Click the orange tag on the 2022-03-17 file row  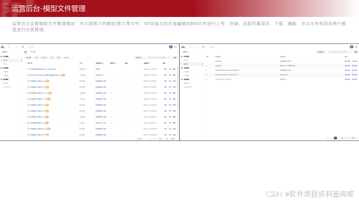(63, 75)
